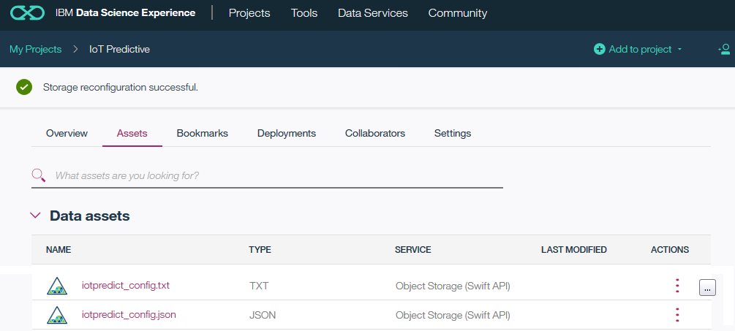735x331 pixels.
Task: Switch to the Collaborators tab
Action: tap(375, 133)
